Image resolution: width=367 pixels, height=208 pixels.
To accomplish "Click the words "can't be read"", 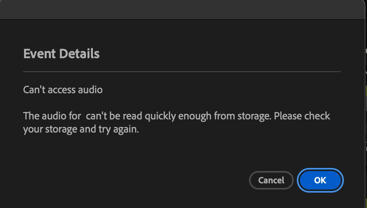I will click(114, 116).
